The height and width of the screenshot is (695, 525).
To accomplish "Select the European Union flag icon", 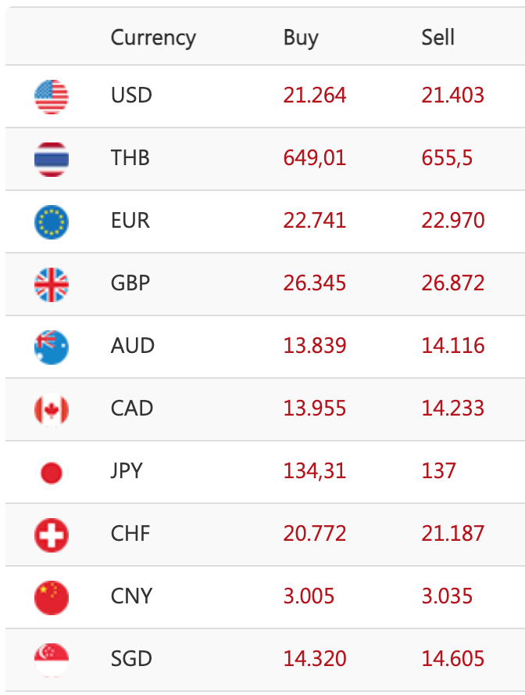I will [52, 221].
